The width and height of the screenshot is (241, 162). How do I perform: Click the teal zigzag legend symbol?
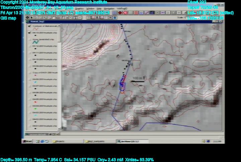click(35, 42)
